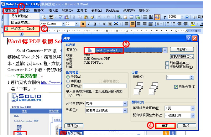Open Word Help question mark icon

[187, 17]
